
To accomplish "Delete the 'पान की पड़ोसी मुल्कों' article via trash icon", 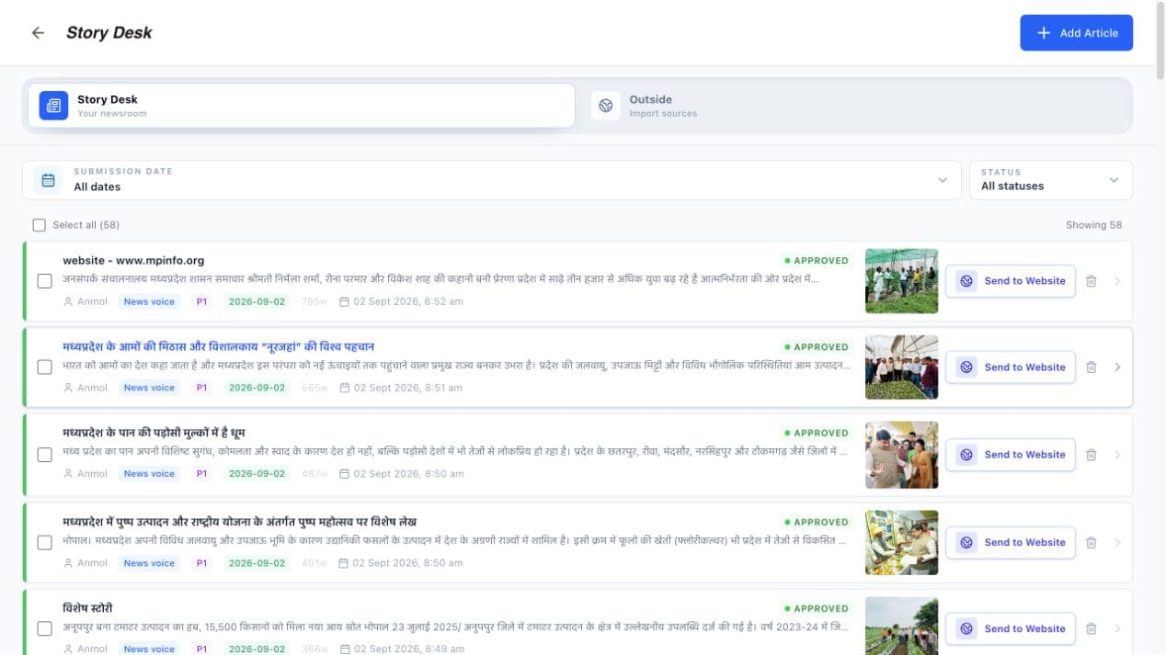I will (x=1092, y=455).
